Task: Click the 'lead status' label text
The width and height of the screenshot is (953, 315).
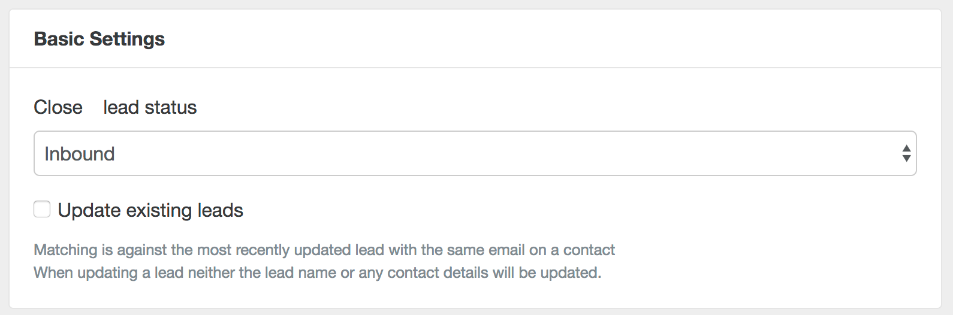Action: 150,107
